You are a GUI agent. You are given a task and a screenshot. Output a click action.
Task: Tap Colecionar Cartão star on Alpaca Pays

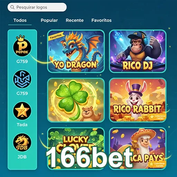tap(151, 164)
